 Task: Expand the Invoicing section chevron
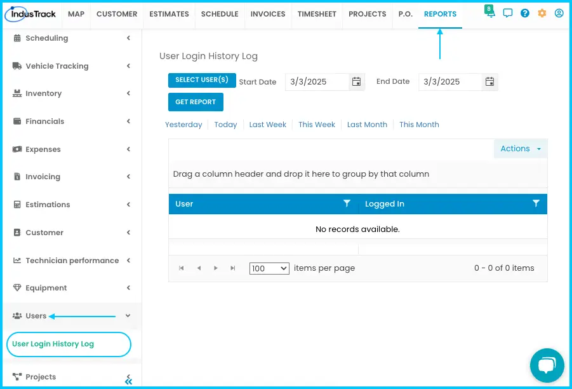128,177
